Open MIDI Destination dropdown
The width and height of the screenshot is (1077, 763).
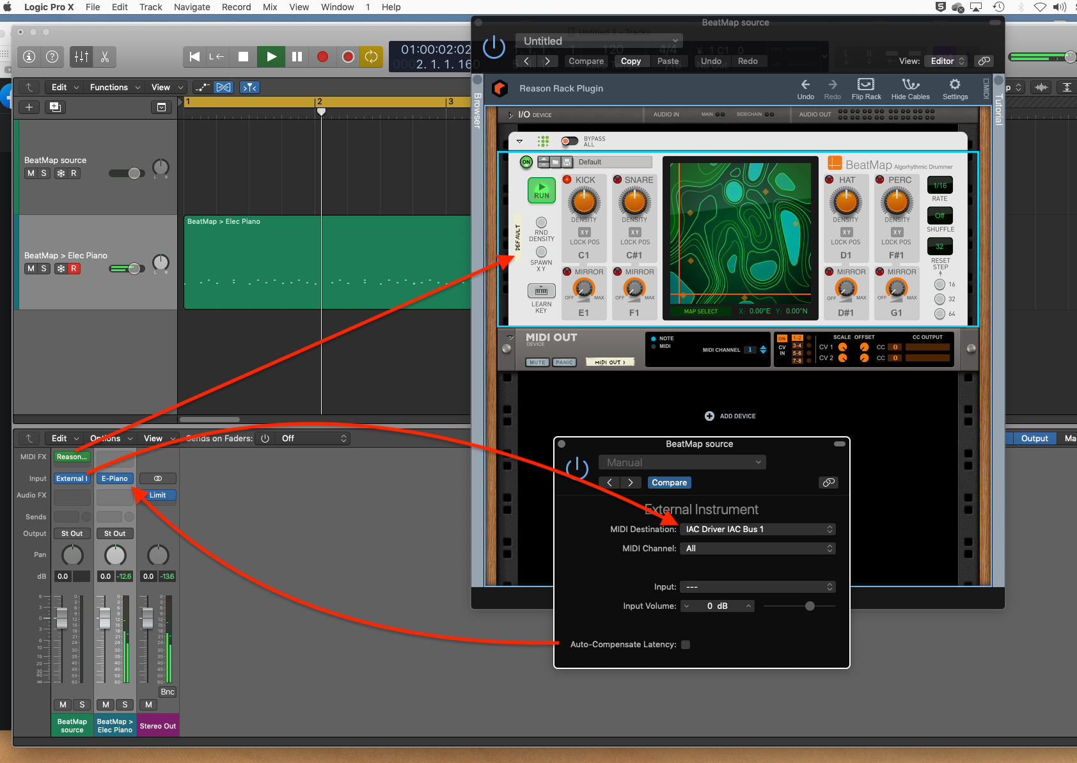(758, 529)
